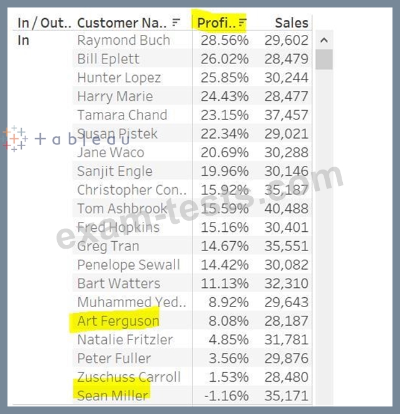Select the -1.16% profit ratio cell
Viewport: 400px width, 414px height.
pyautogui.click(x=226, y=396)
